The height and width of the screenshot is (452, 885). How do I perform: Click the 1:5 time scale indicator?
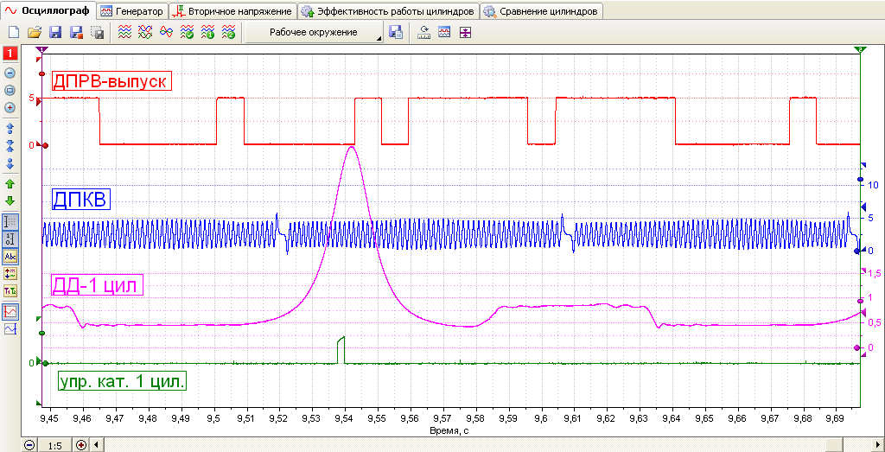[54, 445]
